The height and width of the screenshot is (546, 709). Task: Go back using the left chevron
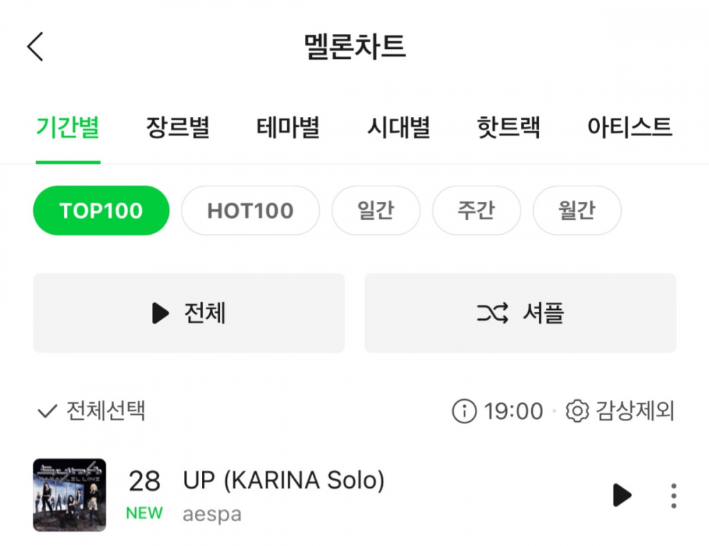click(x=35, y=46)
